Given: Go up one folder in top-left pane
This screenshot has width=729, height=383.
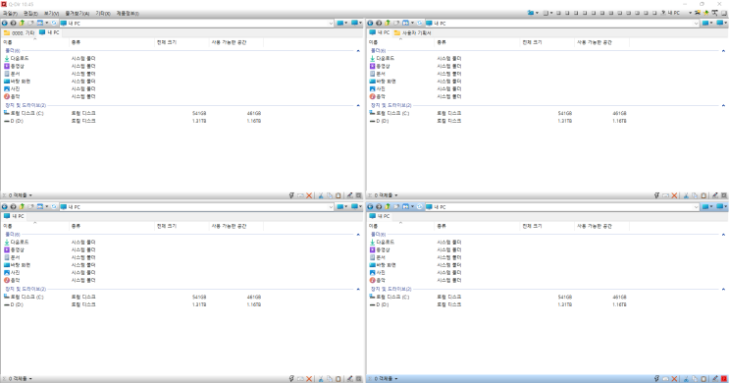Looking at the screenshot, I should [x=22, y=23].
